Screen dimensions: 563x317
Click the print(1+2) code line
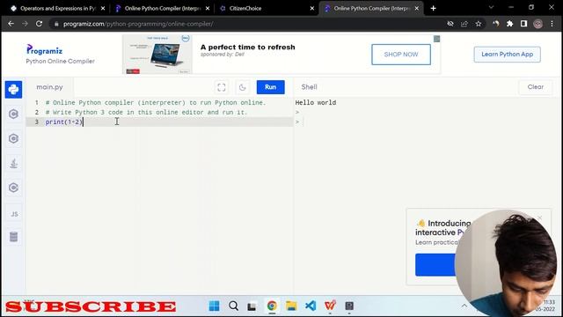pos(63,122)
